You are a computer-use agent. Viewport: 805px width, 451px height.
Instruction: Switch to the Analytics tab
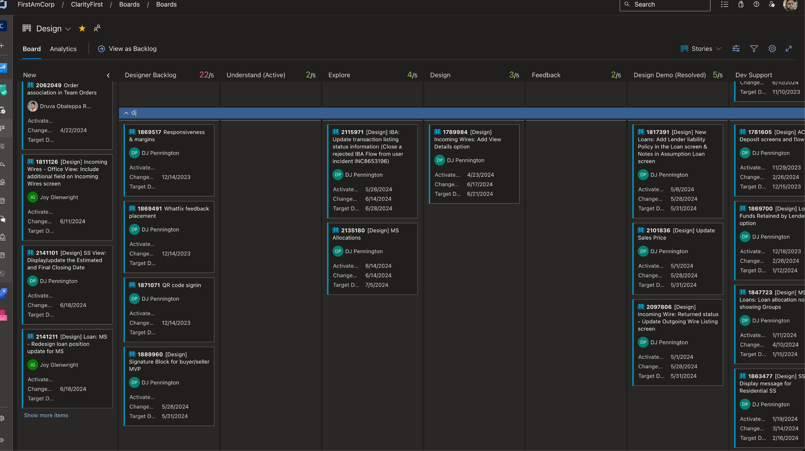(x=63, y=49)
